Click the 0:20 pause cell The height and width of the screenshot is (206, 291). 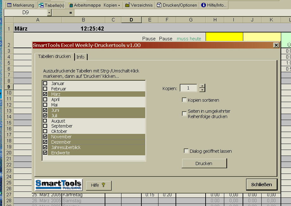point(167,195)
